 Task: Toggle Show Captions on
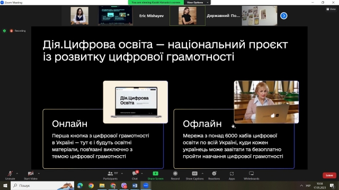tap(194, 175)
